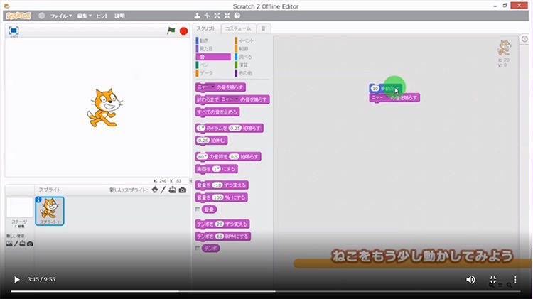Click the red stop button
The height and width of the screenshot is (299, 533).
pos(183,31)
